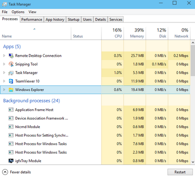This screenshot has width=195, height=178.
Task: Expand the TeamViewer 10 entry
Action: click(x=4, y=81)
